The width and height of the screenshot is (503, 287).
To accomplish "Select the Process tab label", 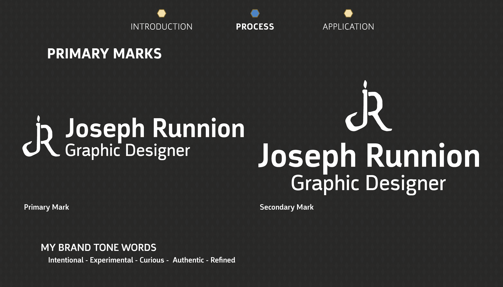I will click(255, 27).
